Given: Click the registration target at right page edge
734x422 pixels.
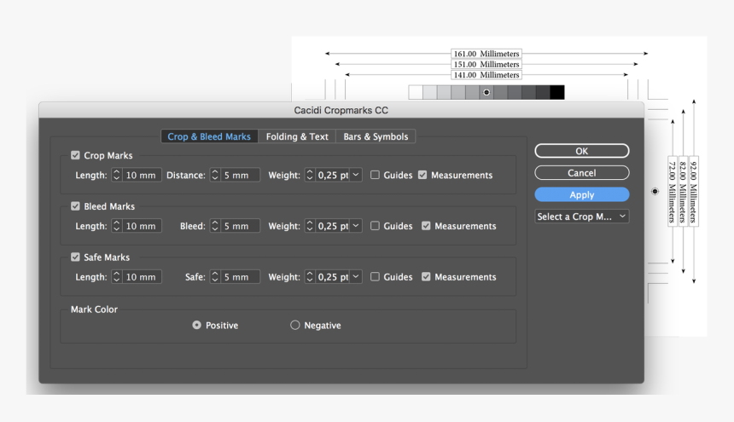Looking at the screenshot, I should (655, 191).
